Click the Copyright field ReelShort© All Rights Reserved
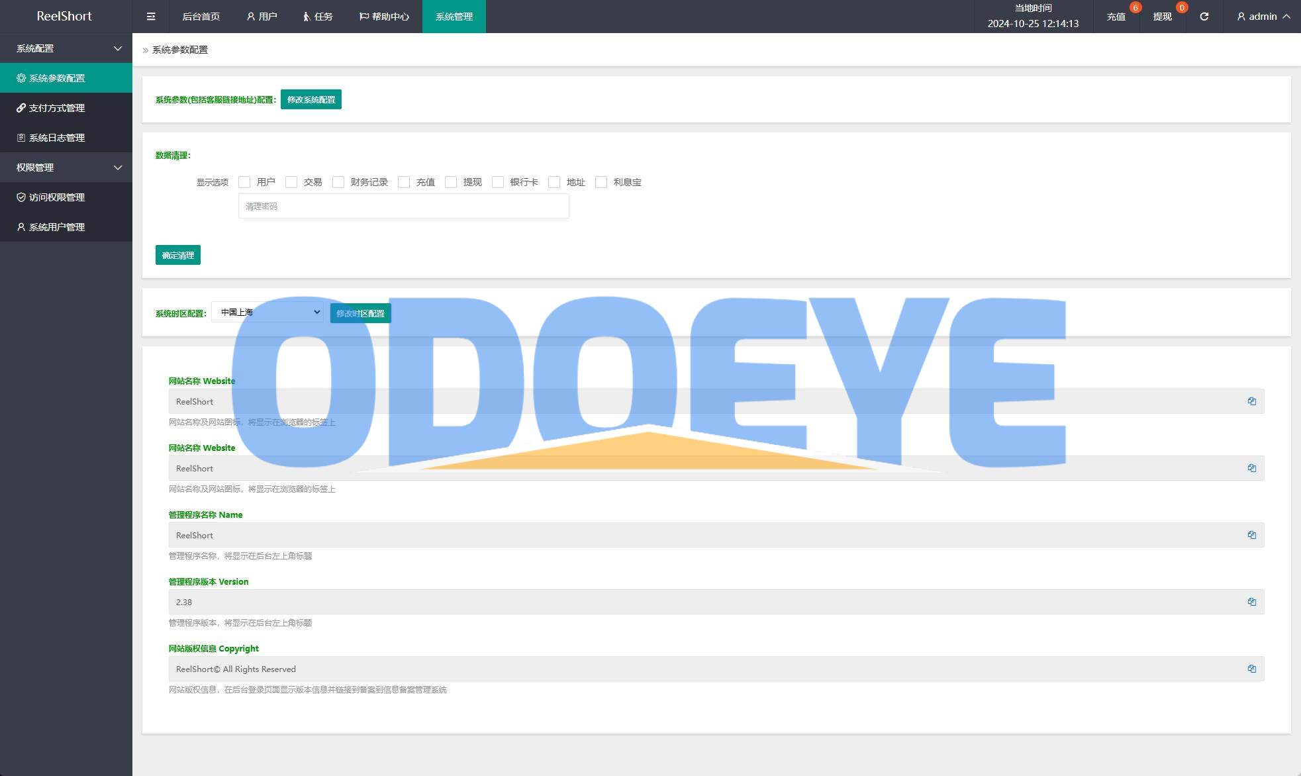The width and height of the screenshot is (1301, 776). (x=716, y=669)
